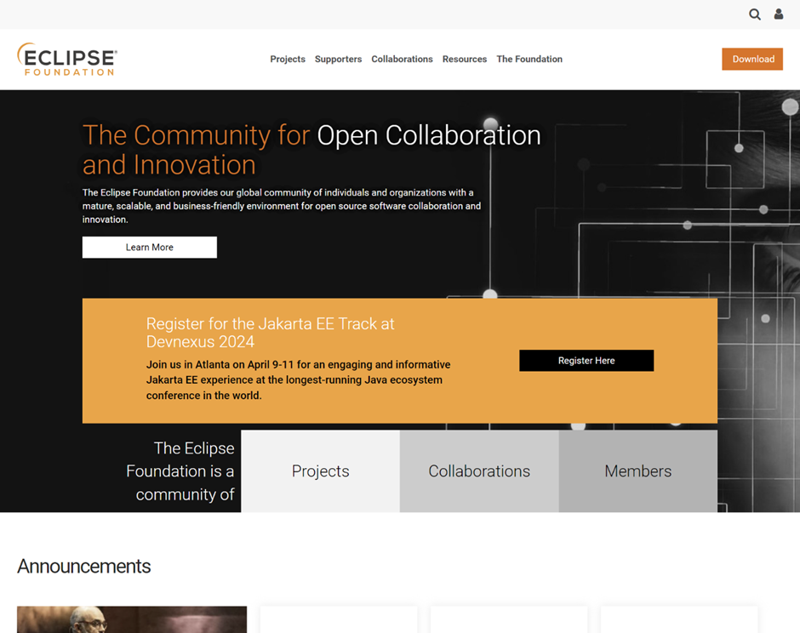The height and width of the screenshot is (633, 800).
Task: Select the Members community tile
Action: pos(637,470)
